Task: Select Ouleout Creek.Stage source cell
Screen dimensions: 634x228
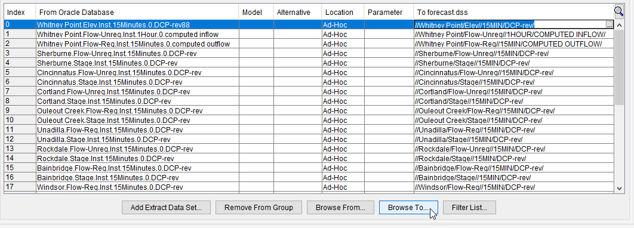Action: pyautogui.click(x=137, y=121)
